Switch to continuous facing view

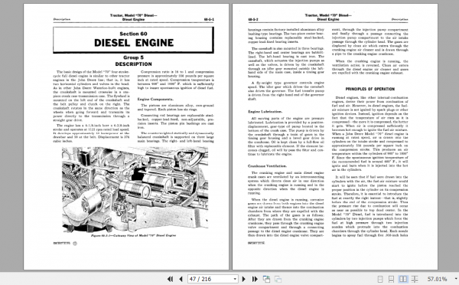[x=415, y=279]
